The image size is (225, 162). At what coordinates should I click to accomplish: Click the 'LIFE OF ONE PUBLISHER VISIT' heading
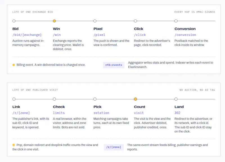[x=35, y=90]
